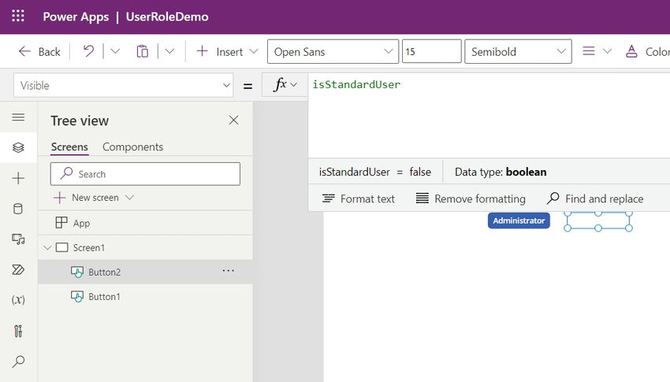Open the Variables (x) icon
Image resolution: width=670 pixels, height=382 pixels.
click(18, 299)
